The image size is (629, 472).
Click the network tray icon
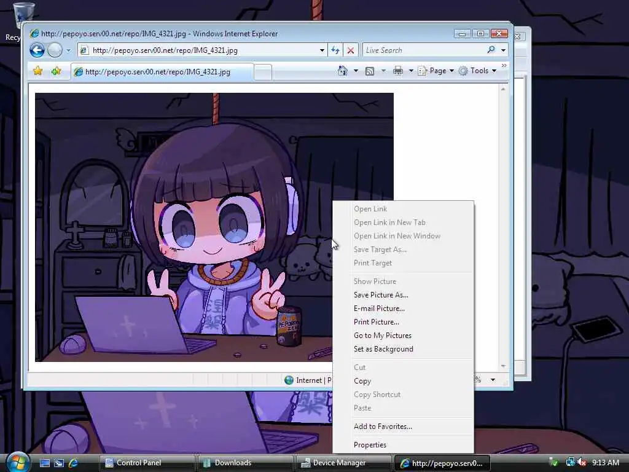pyautogui.click(x=570, y=462)
